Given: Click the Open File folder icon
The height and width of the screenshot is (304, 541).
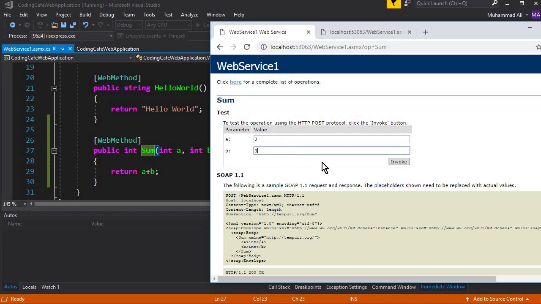Looking at the screenshot, I should coord(54,25).
